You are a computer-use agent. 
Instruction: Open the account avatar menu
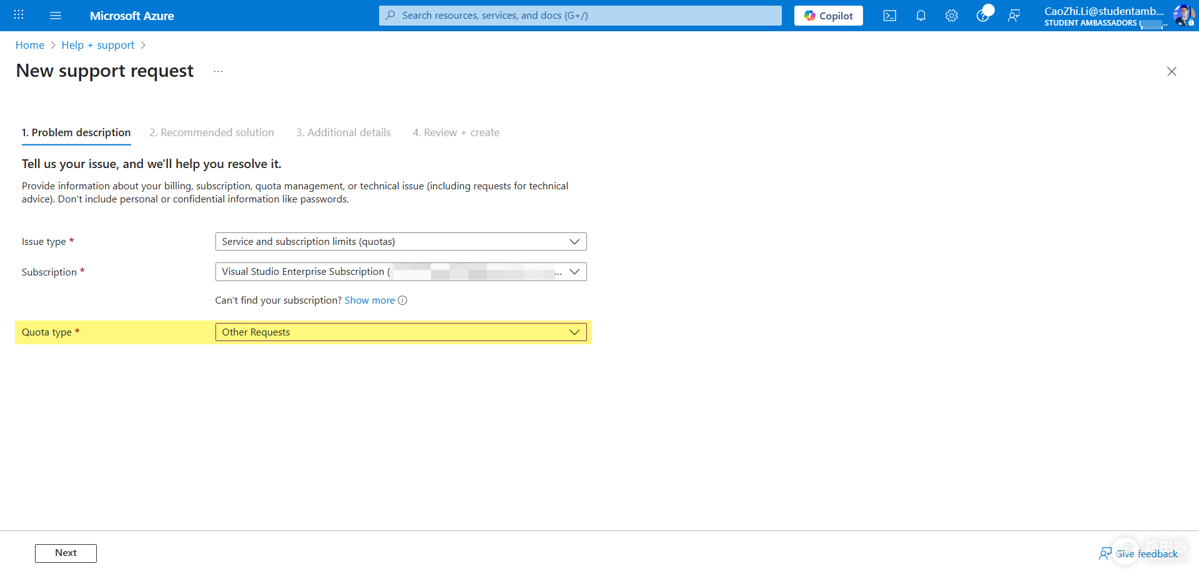pos(1183,15)
